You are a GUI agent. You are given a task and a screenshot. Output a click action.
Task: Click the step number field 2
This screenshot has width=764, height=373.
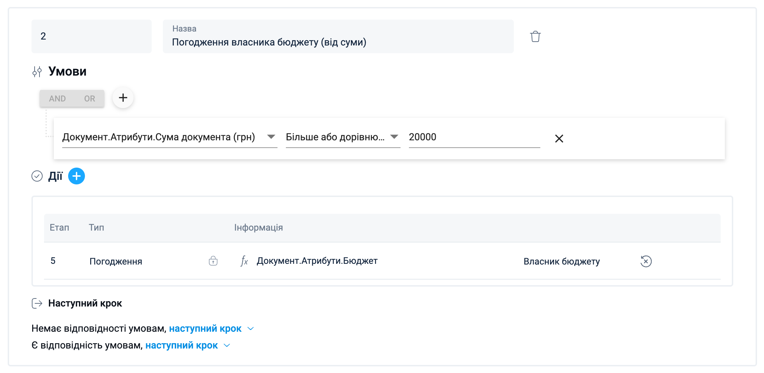tap(91, 36)
